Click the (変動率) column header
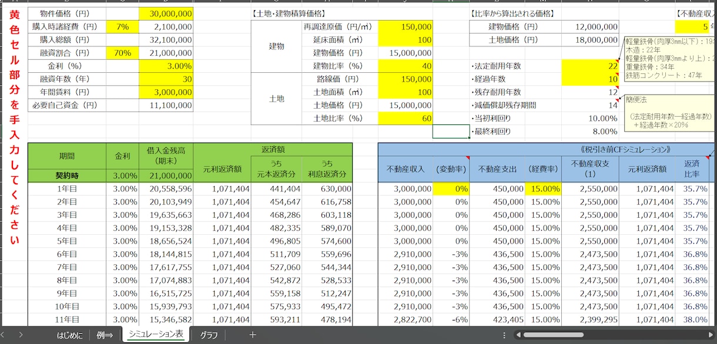Viewport: 717px width, 344px height. pos(451,169)
